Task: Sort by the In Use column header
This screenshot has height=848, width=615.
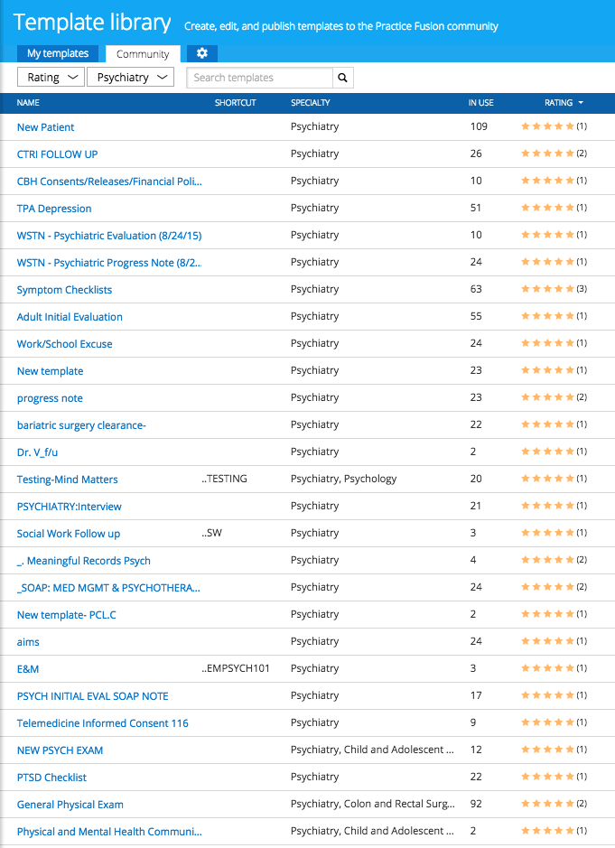Action: 480,103
